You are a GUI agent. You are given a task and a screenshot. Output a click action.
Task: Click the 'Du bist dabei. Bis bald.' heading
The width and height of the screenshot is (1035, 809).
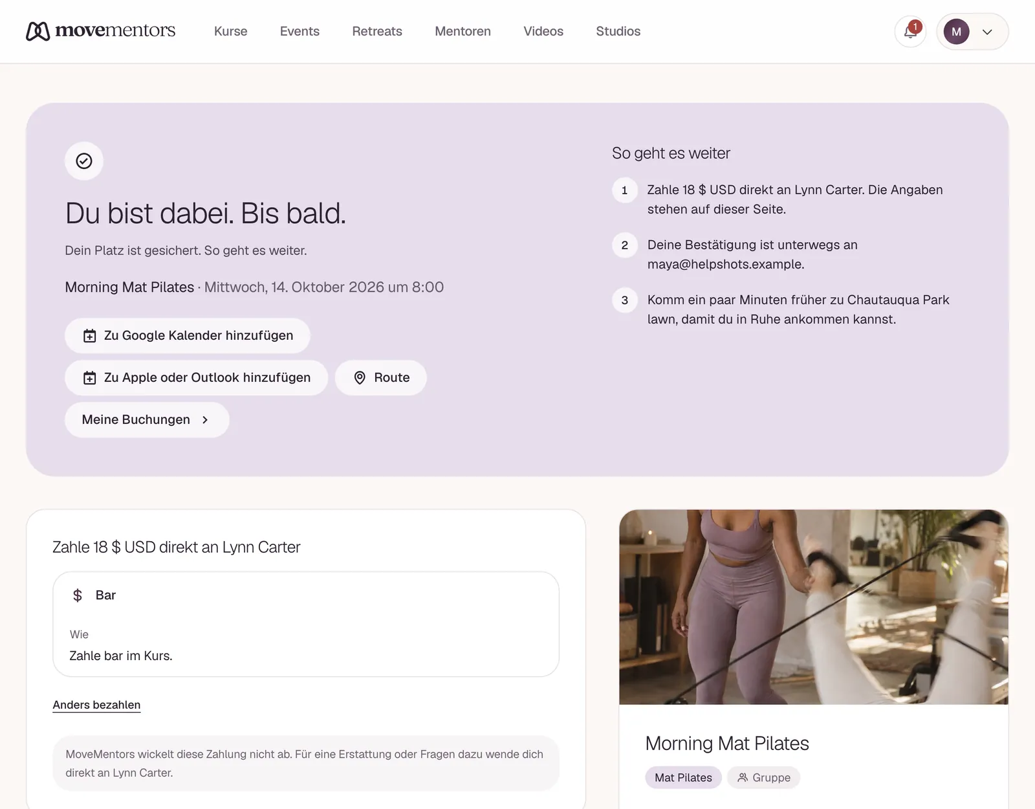coord(206,213)
